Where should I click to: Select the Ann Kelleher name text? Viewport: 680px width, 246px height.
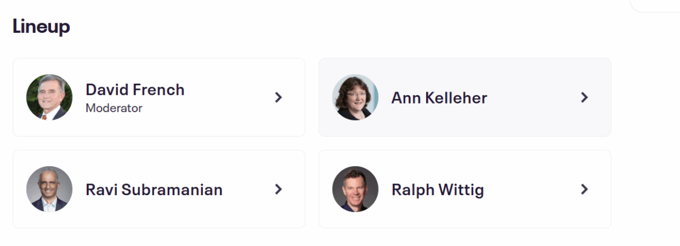439,98
